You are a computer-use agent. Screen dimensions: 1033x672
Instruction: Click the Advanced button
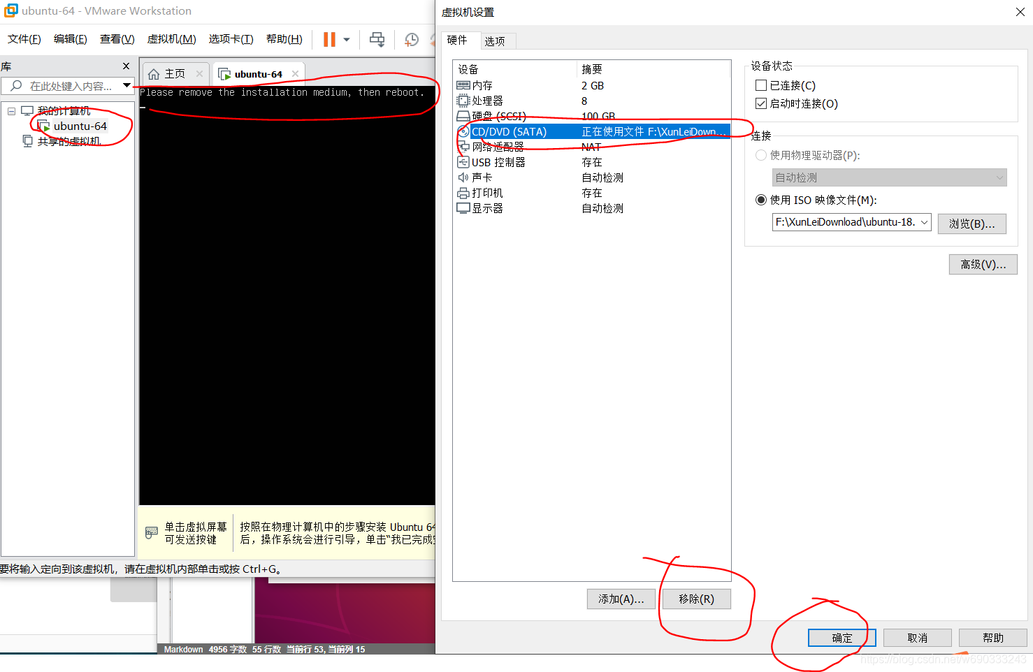[983, 264]
